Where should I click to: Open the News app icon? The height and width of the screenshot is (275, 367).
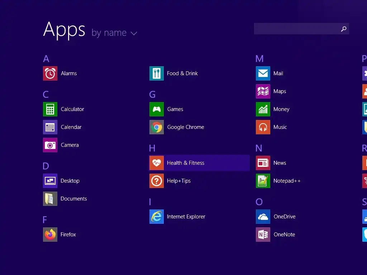pos(263,163)
